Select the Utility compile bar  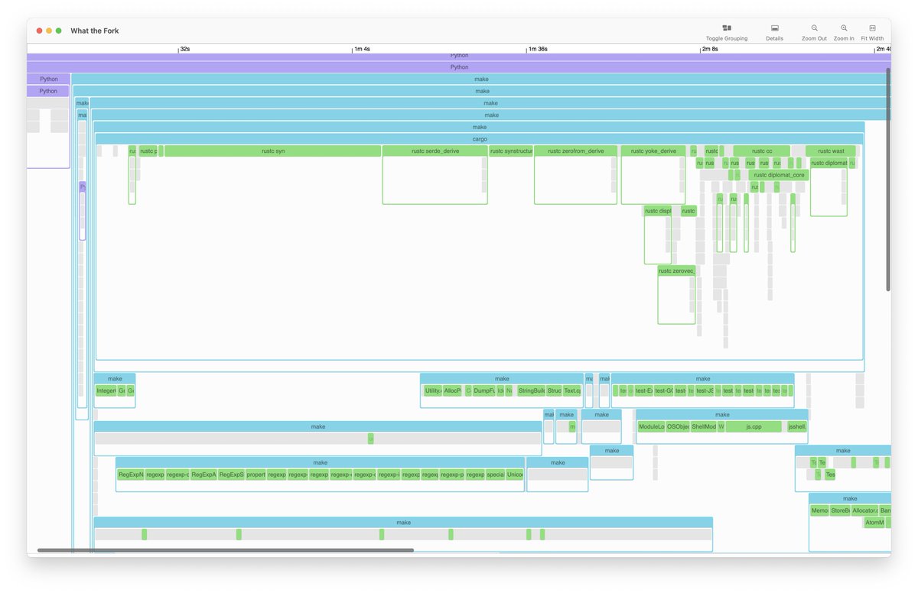(x=433, y=390)
